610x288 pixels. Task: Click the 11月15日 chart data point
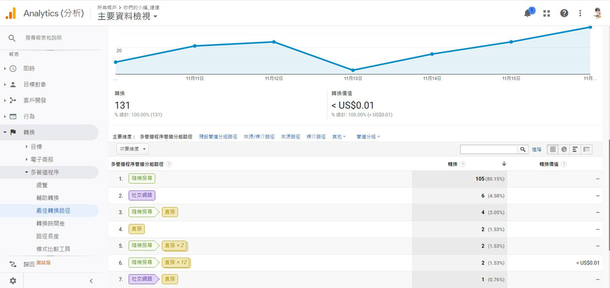pyautogui.click(x=511, y=42)
